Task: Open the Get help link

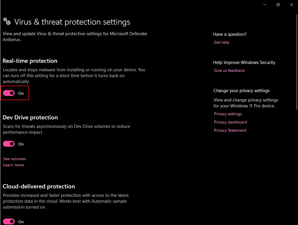Action: tap(222, 42)
